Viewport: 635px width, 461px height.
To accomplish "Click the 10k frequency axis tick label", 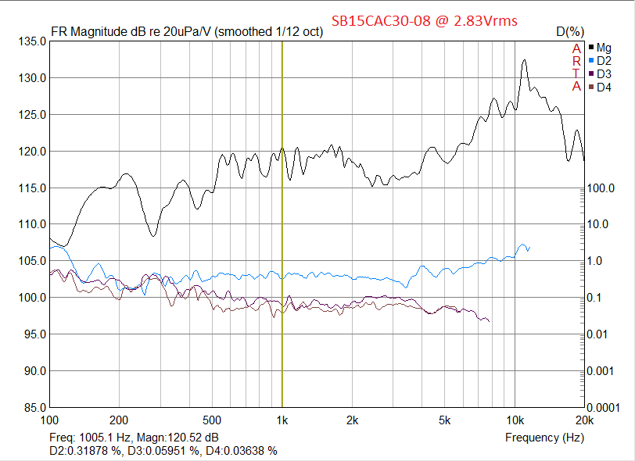I will (515, 420).
